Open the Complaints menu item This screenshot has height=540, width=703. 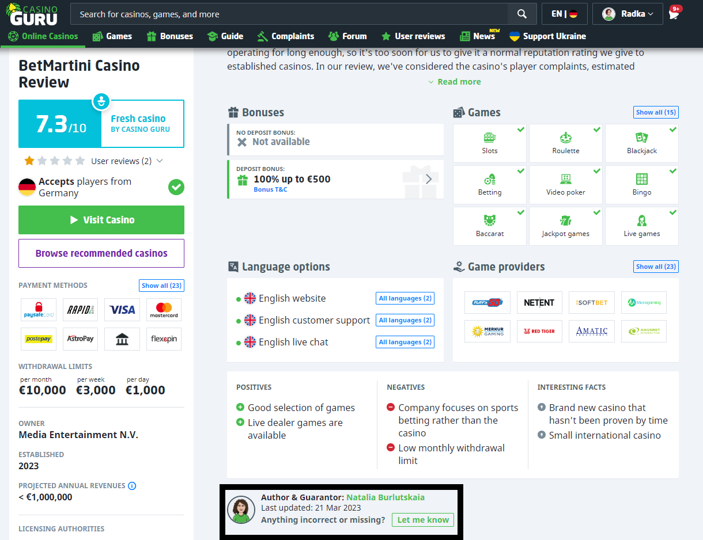click(286, 36)
